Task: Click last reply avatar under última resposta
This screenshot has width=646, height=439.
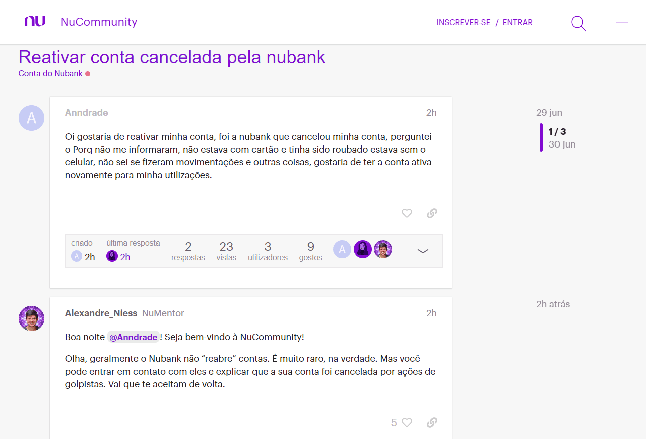Action: [x=112, y=257]
